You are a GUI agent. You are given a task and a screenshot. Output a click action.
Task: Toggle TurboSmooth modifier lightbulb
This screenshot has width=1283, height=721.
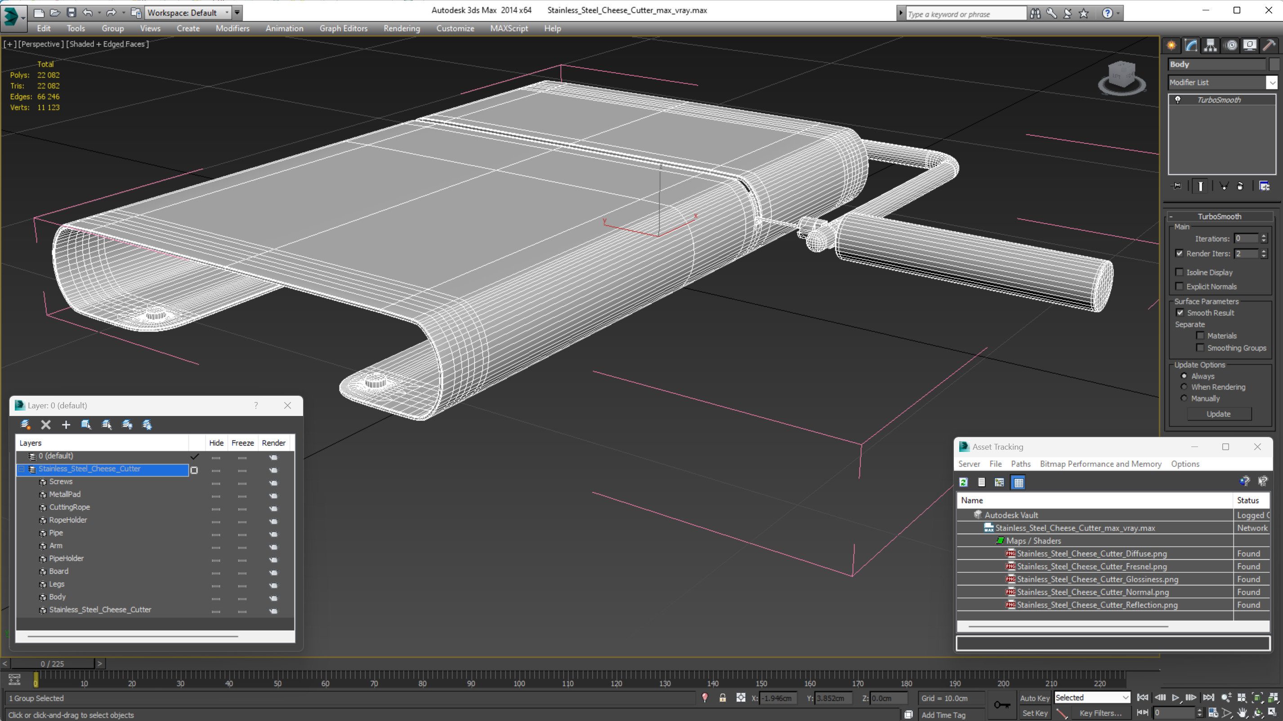click(x=1177, y=100)
